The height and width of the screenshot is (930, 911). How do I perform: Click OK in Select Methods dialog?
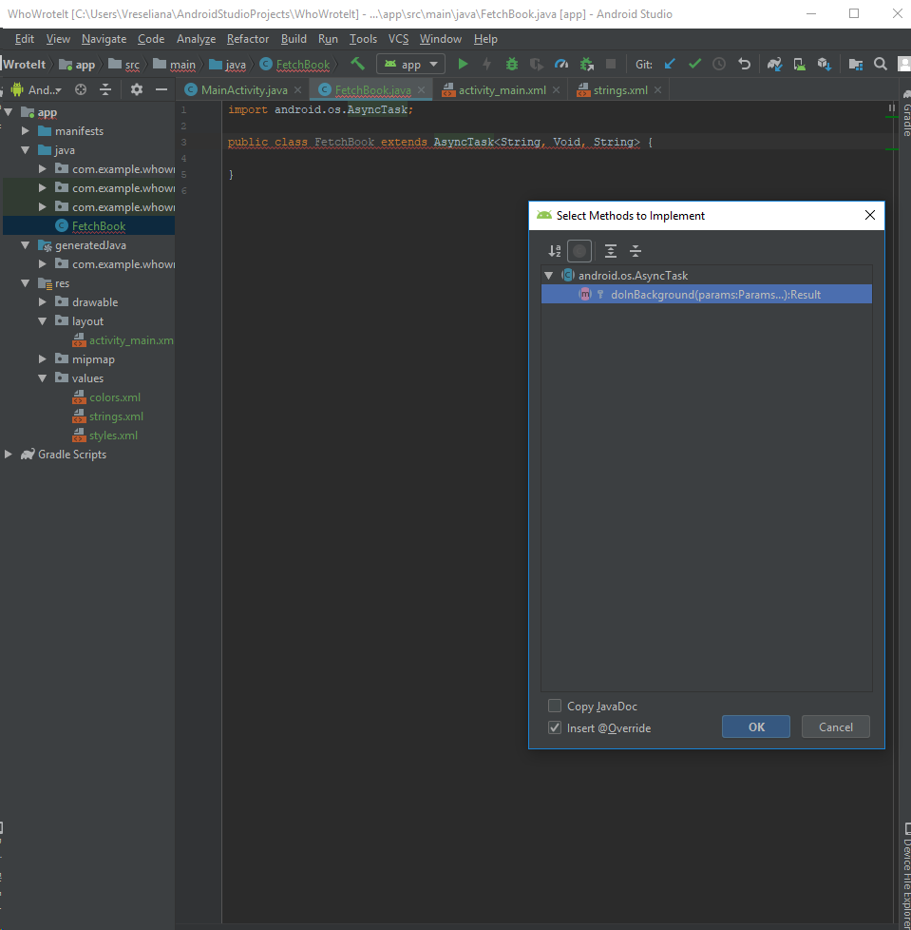point(756,727)
